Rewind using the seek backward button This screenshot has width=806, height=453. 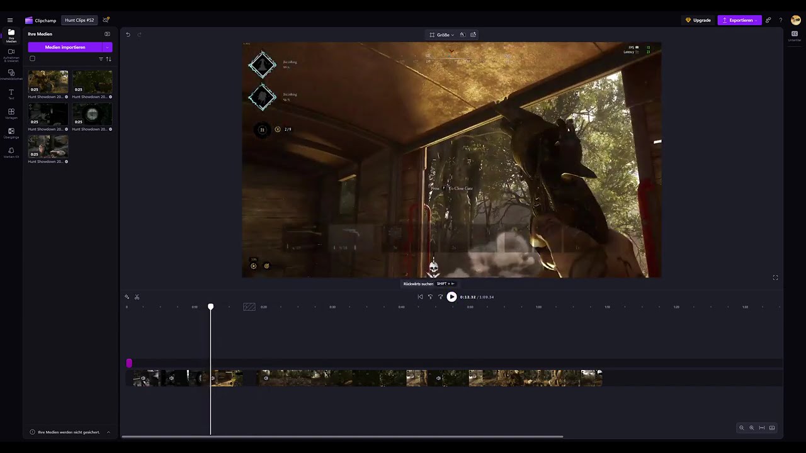430,297
